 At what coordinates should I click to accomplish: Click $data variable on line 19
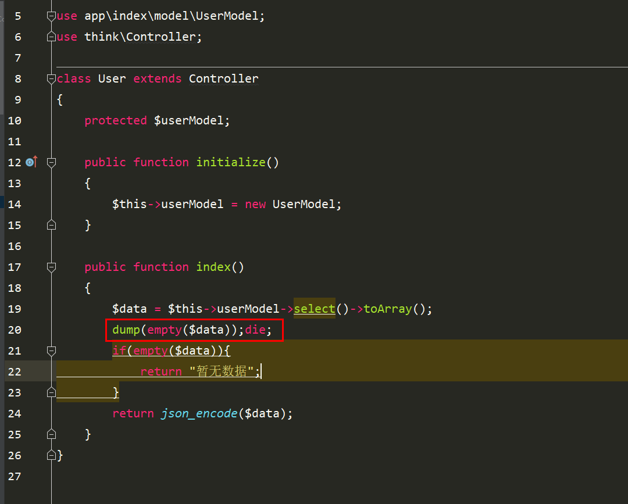coord(129,309)
